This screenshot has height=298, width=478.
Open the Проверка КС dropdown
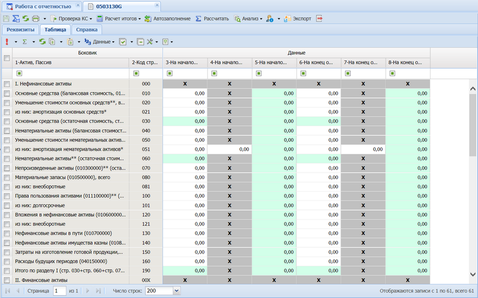(x=71, y=19)
